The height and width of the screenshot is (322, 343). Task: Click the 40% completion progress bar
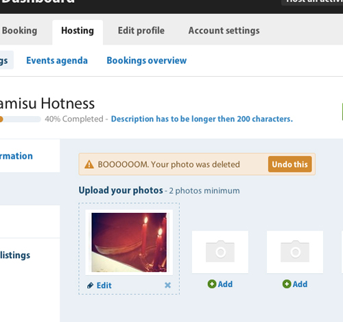coord(20,119)
